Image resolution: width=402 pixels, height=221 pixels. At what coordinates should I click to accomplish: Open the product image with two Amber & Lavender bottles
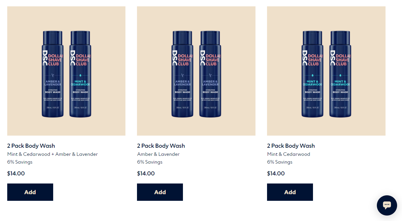coord(196,71)
